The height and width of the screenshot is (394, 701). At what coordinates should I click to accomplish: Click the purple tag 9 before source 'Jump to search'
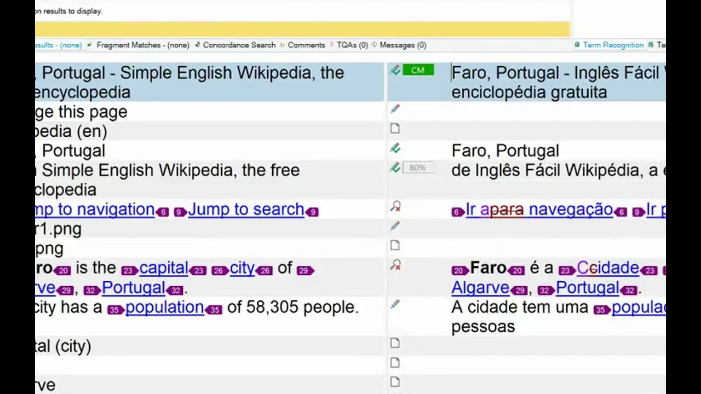pyautogui.click(x=180, y=212)
